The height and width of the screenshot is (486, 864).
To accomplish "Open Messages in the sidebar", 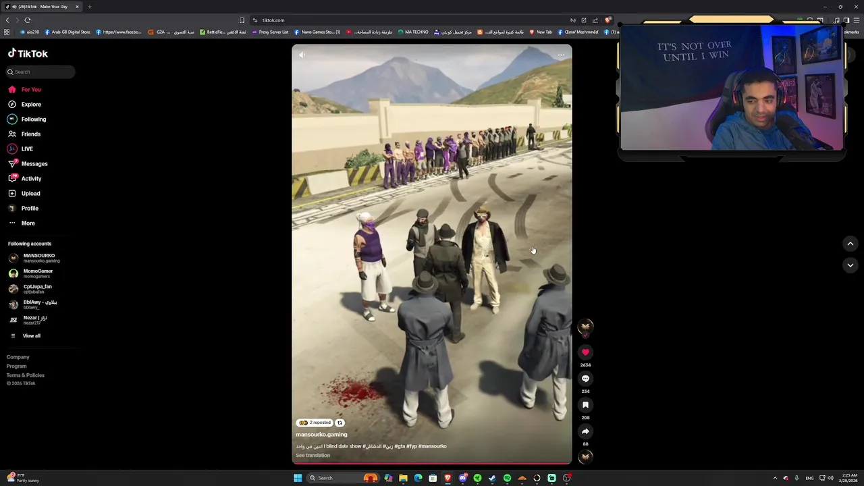I will tap(28, 163).
